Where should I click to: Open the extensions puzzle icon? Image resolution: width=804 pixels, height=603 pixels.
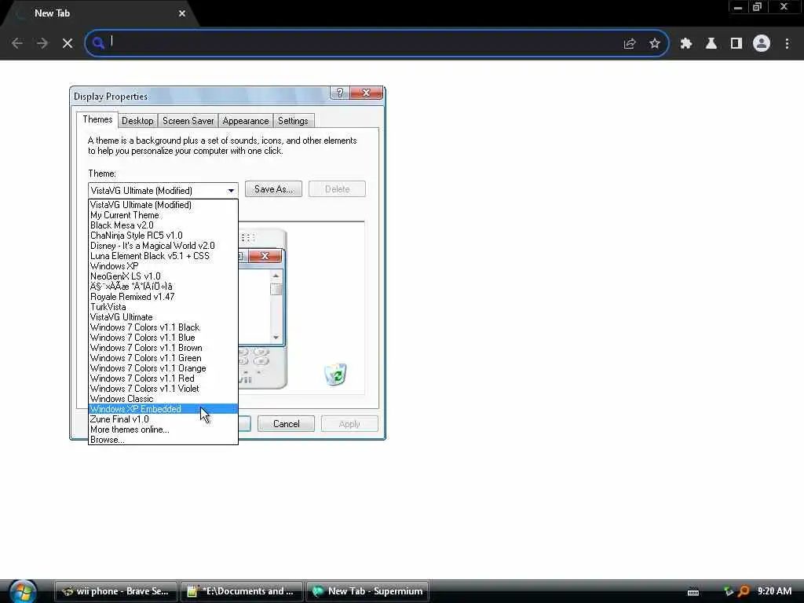coord(686,44)
